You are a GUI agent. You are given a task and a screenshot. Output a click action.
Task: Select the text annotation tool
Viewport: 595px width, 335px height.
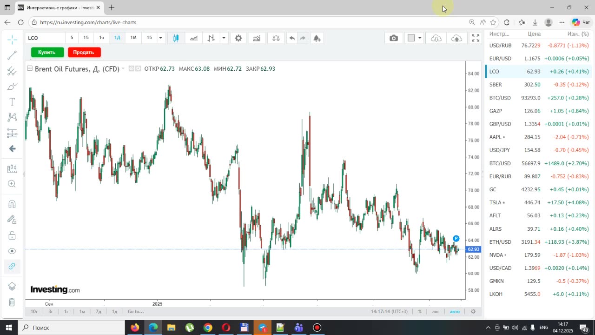(x=12, y=102)
